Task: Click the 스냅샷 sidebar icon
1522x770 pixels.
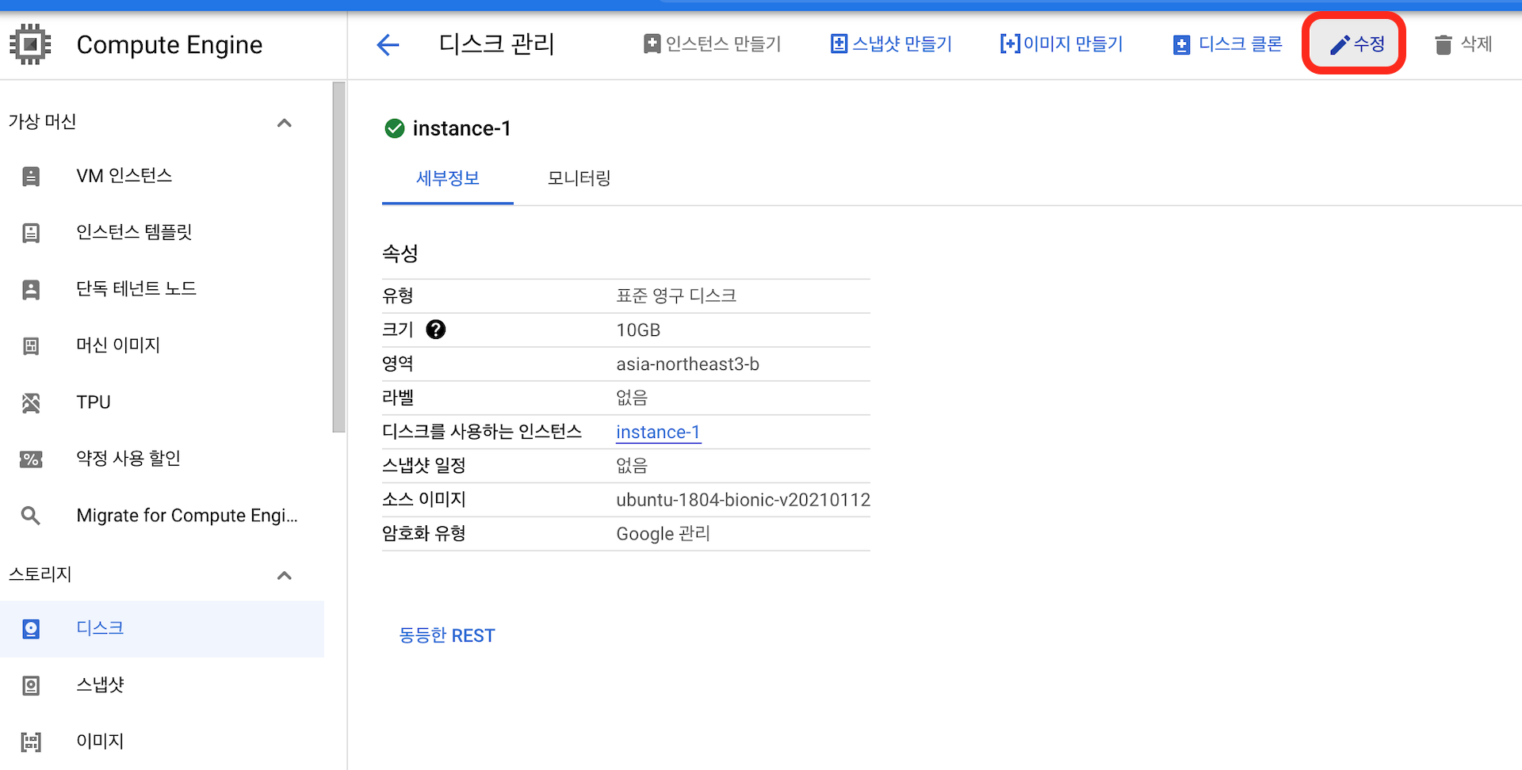Action: [x=31, y=685]
